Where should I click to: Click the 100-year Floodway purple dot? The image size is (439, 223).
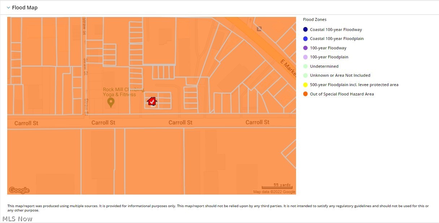point(305,48)
